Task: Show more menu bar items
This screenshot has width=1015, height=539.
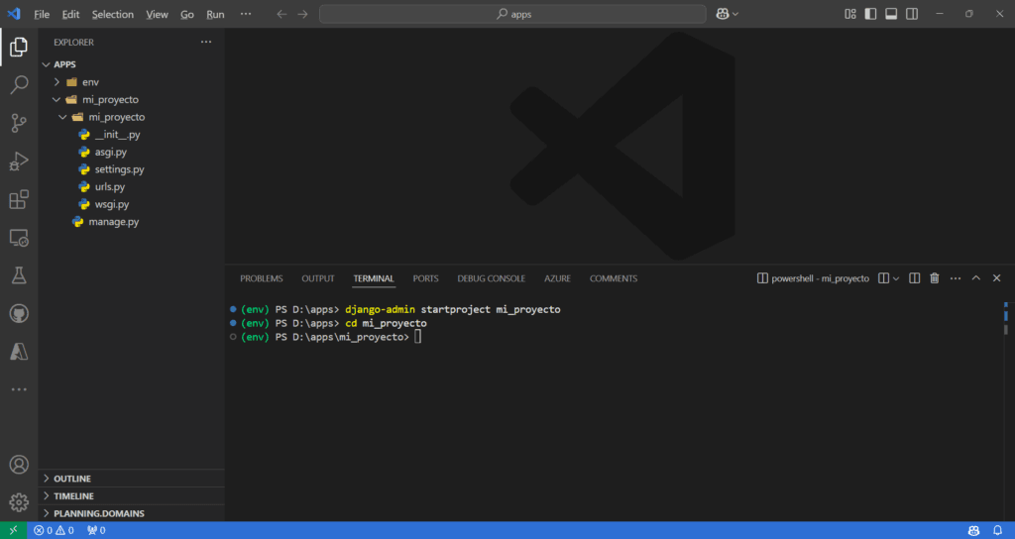Action: [x=246, y=14]
